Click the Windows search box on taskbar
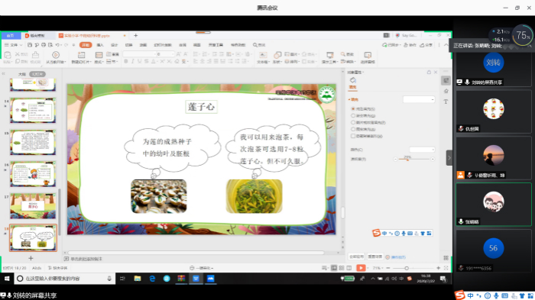This screenshot has width=535, height=300. tap(64, 279)
